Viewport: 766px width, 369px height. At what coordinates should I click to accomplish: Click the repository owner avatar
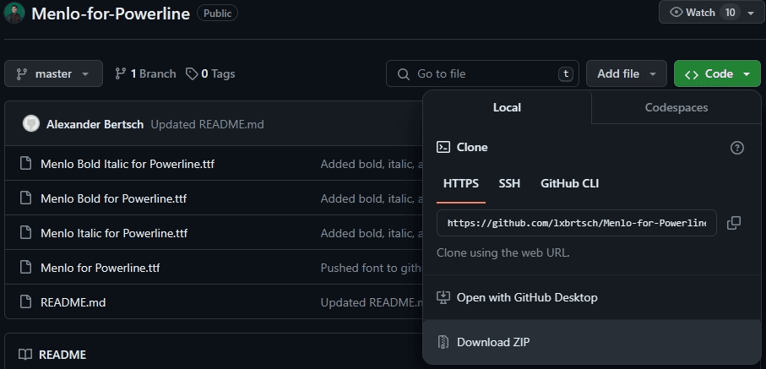14,12
